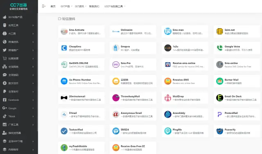
Task: Open 联系我们 in the top menu
Action: (94, 7)
